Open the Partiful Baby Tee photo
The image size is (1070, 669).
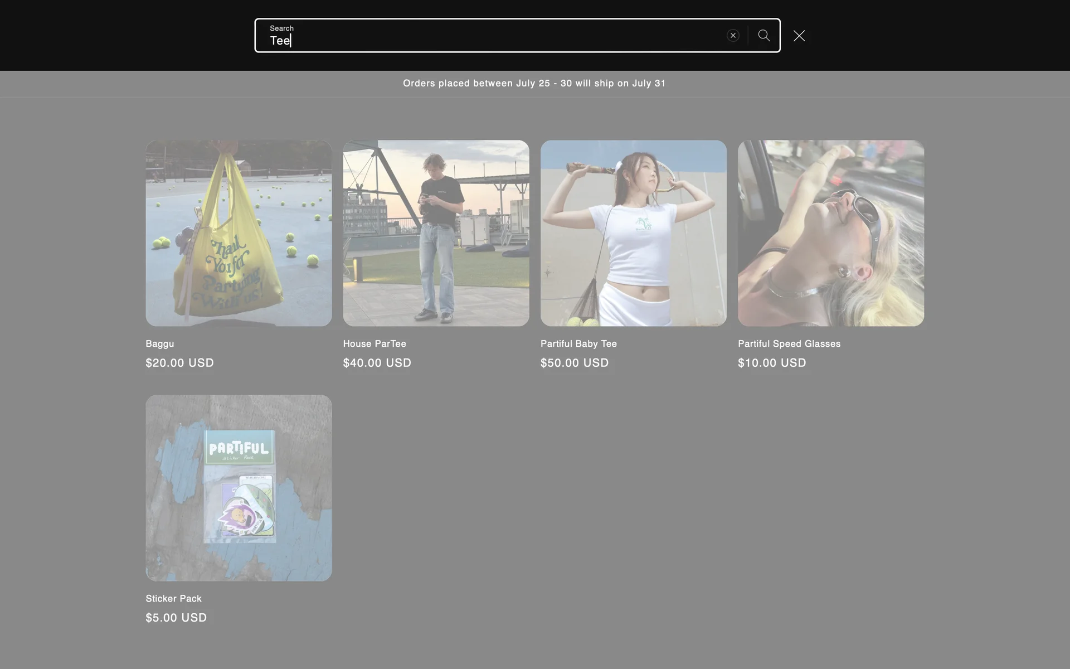(633, 233)
